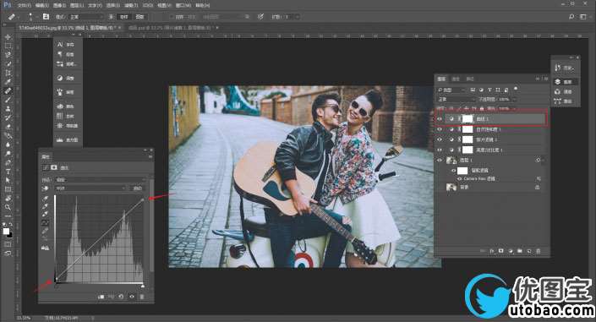The image size is (596, 322).
Task: Open the File menu
Action: [24, 5]
